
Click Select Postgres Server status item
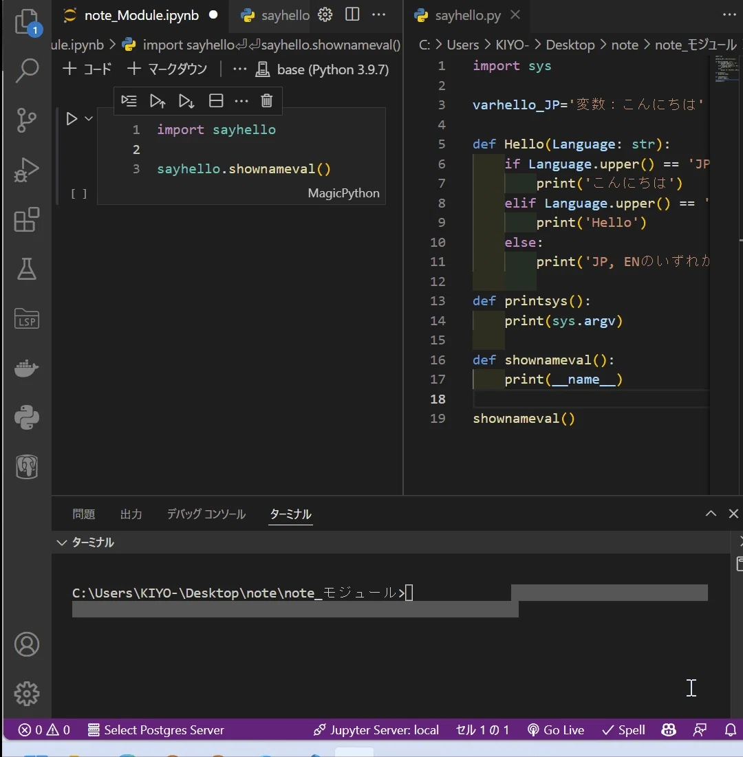click(x=156, y=730)
